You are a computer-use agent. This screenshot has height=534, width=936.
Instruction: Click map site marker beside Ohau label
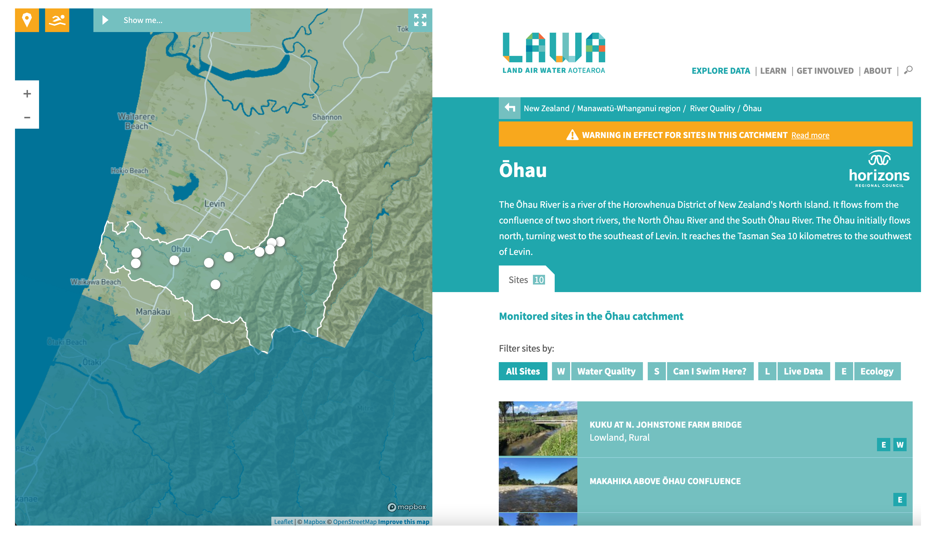(174, 260)
